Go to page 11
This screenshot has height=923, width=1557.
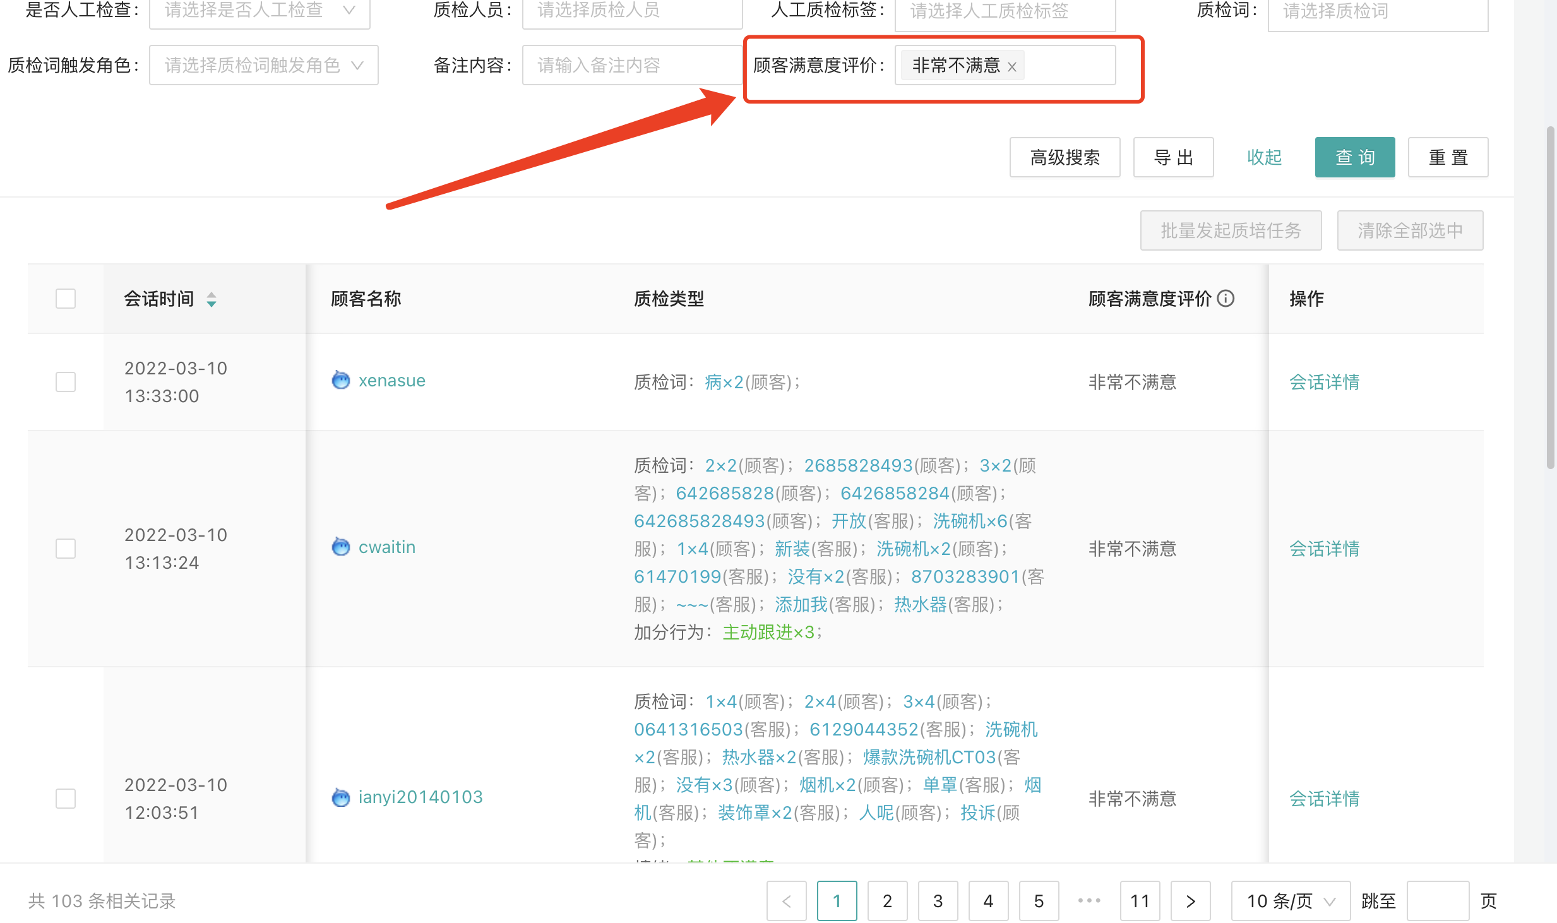pos(1140,901)
